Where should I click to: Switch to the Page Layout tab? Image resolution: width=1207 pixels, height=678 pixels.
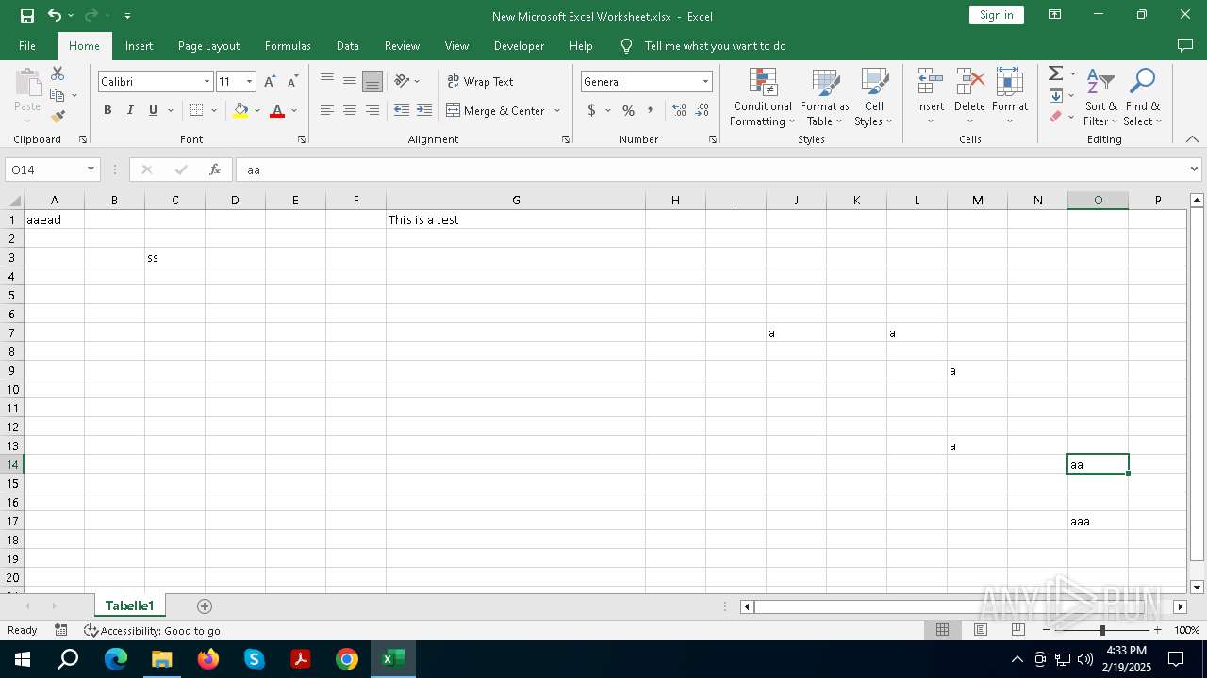pos(208,46)
